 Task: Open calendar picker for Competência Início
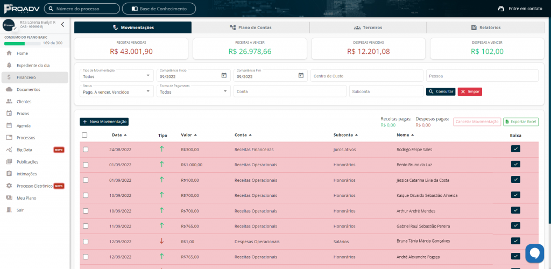[224, 75]
